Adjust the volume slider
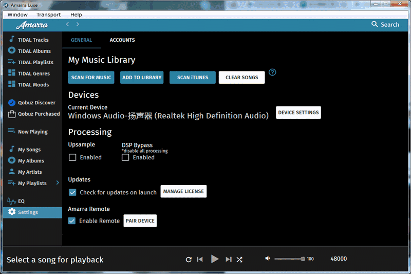411x274 pixels. 289,259
